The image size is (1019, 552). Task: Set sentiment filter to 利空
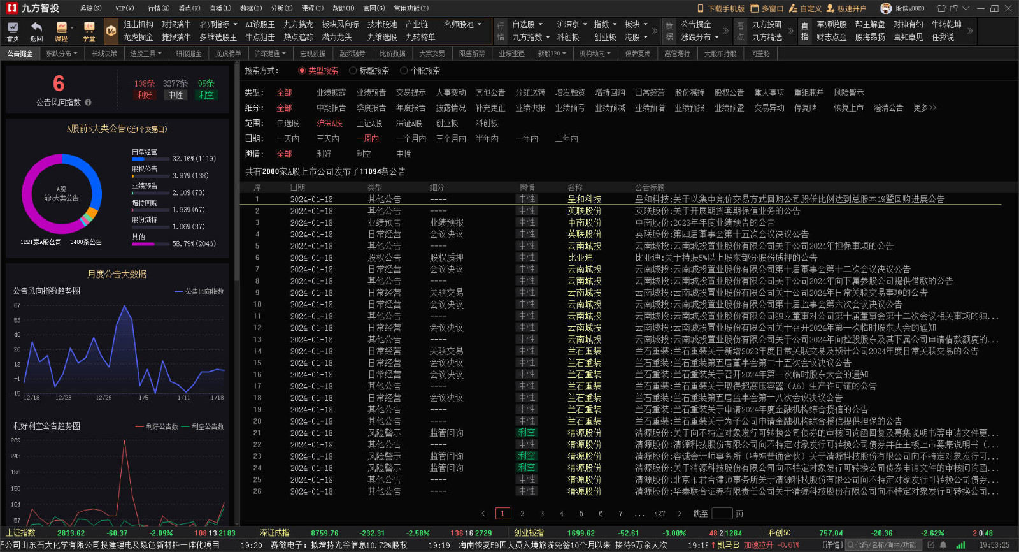364,154
